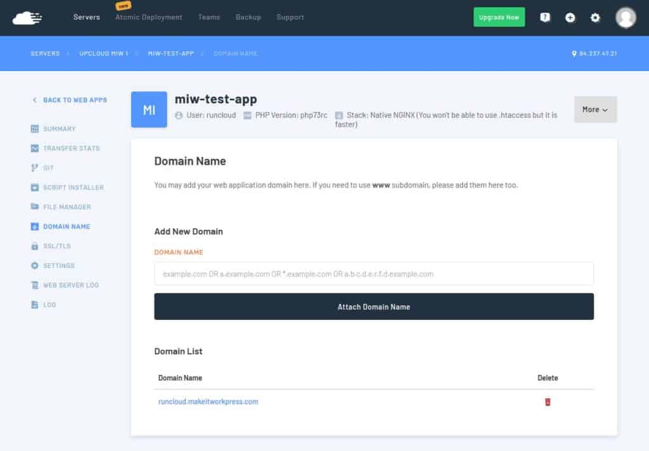The image size is (649, 451).
Task: Open the help question mark icon
Action: click(545, 17)
